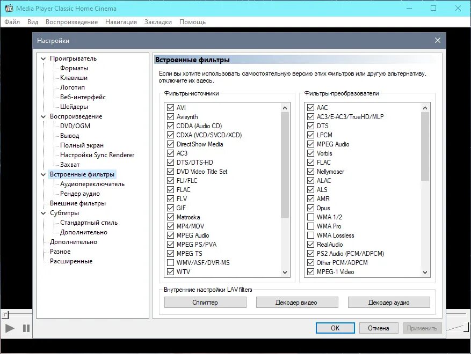This screenshot has height=354, width=471.
Task: Open the Сплиттер LAV settings
Action: 205,303
